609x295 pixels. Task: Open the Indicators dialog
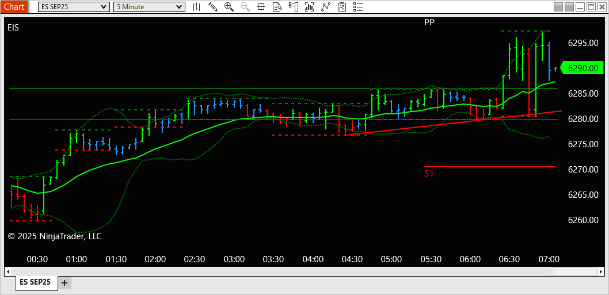pyautogui.click(x=310, y=6)
